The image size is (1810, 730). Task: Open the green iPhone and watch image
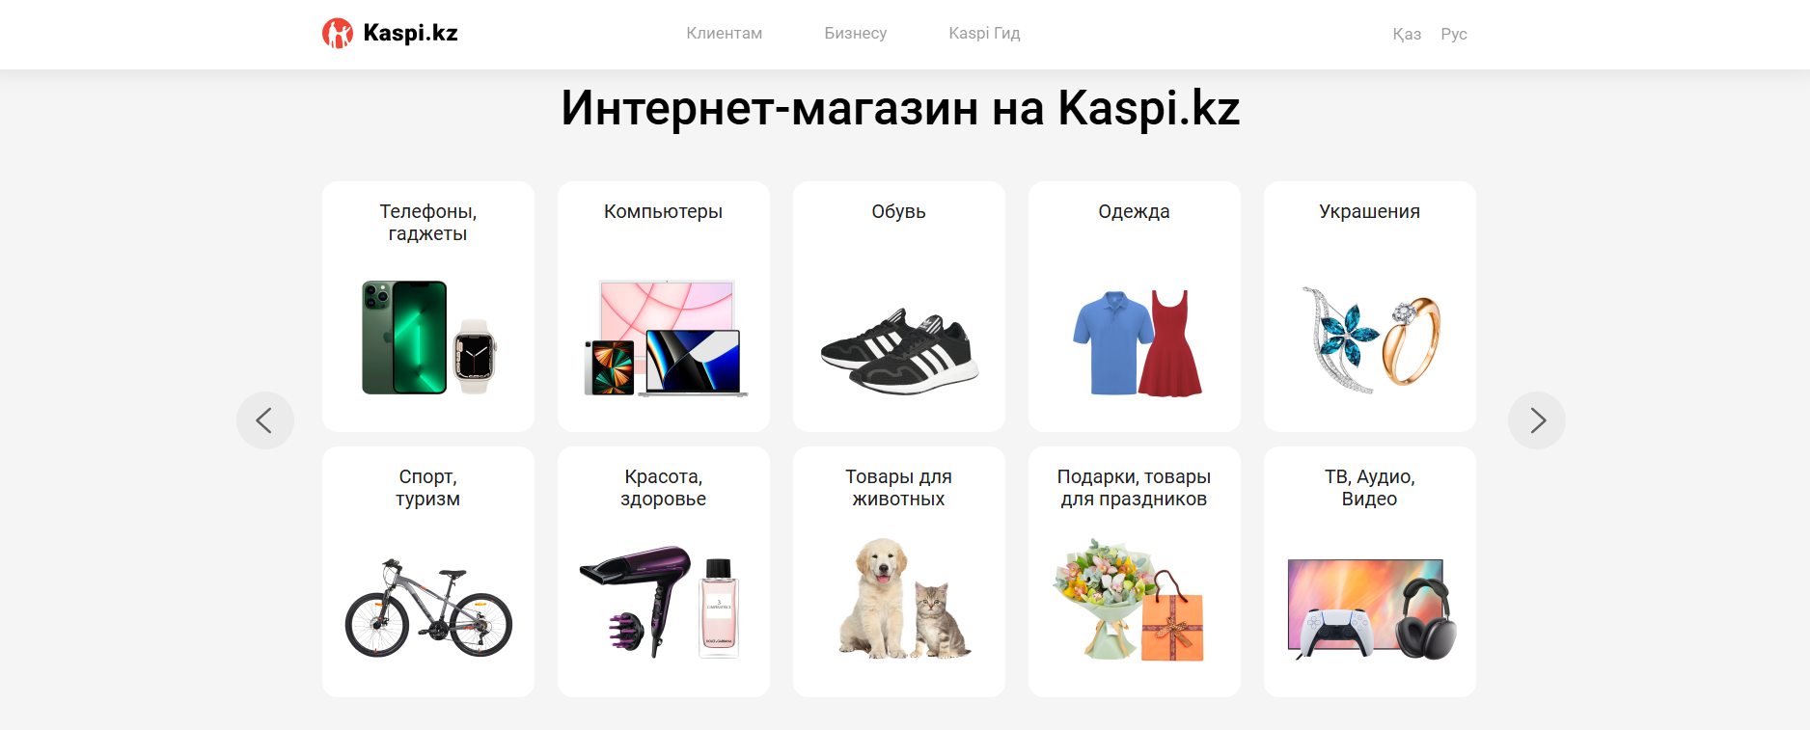428,338
